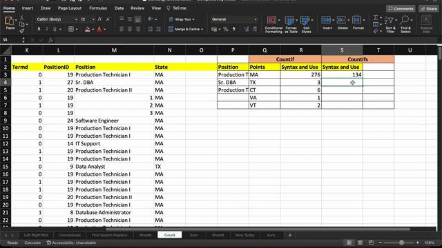Toggle italic formatting

pyautogui.click(x=47, y=29)
